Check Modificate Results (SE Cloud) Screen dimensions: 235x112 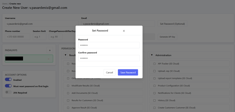68,86
